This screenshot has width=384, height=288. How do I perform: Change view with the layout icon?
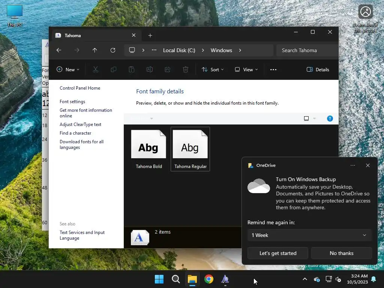306,118
